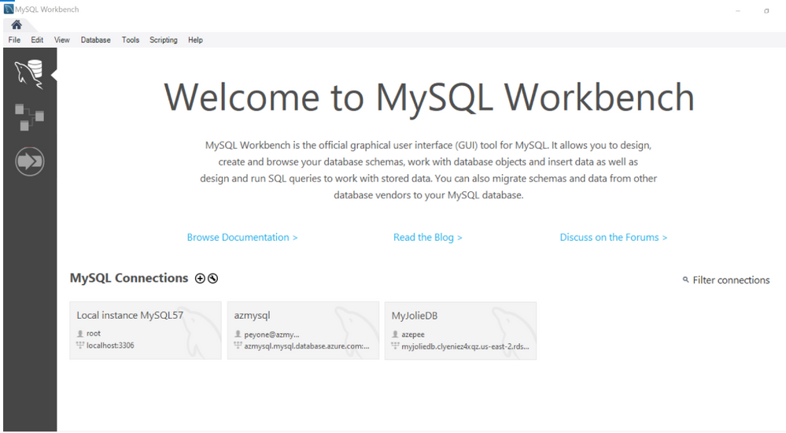
Task: Open the Database menu
Action: [96, 39]
